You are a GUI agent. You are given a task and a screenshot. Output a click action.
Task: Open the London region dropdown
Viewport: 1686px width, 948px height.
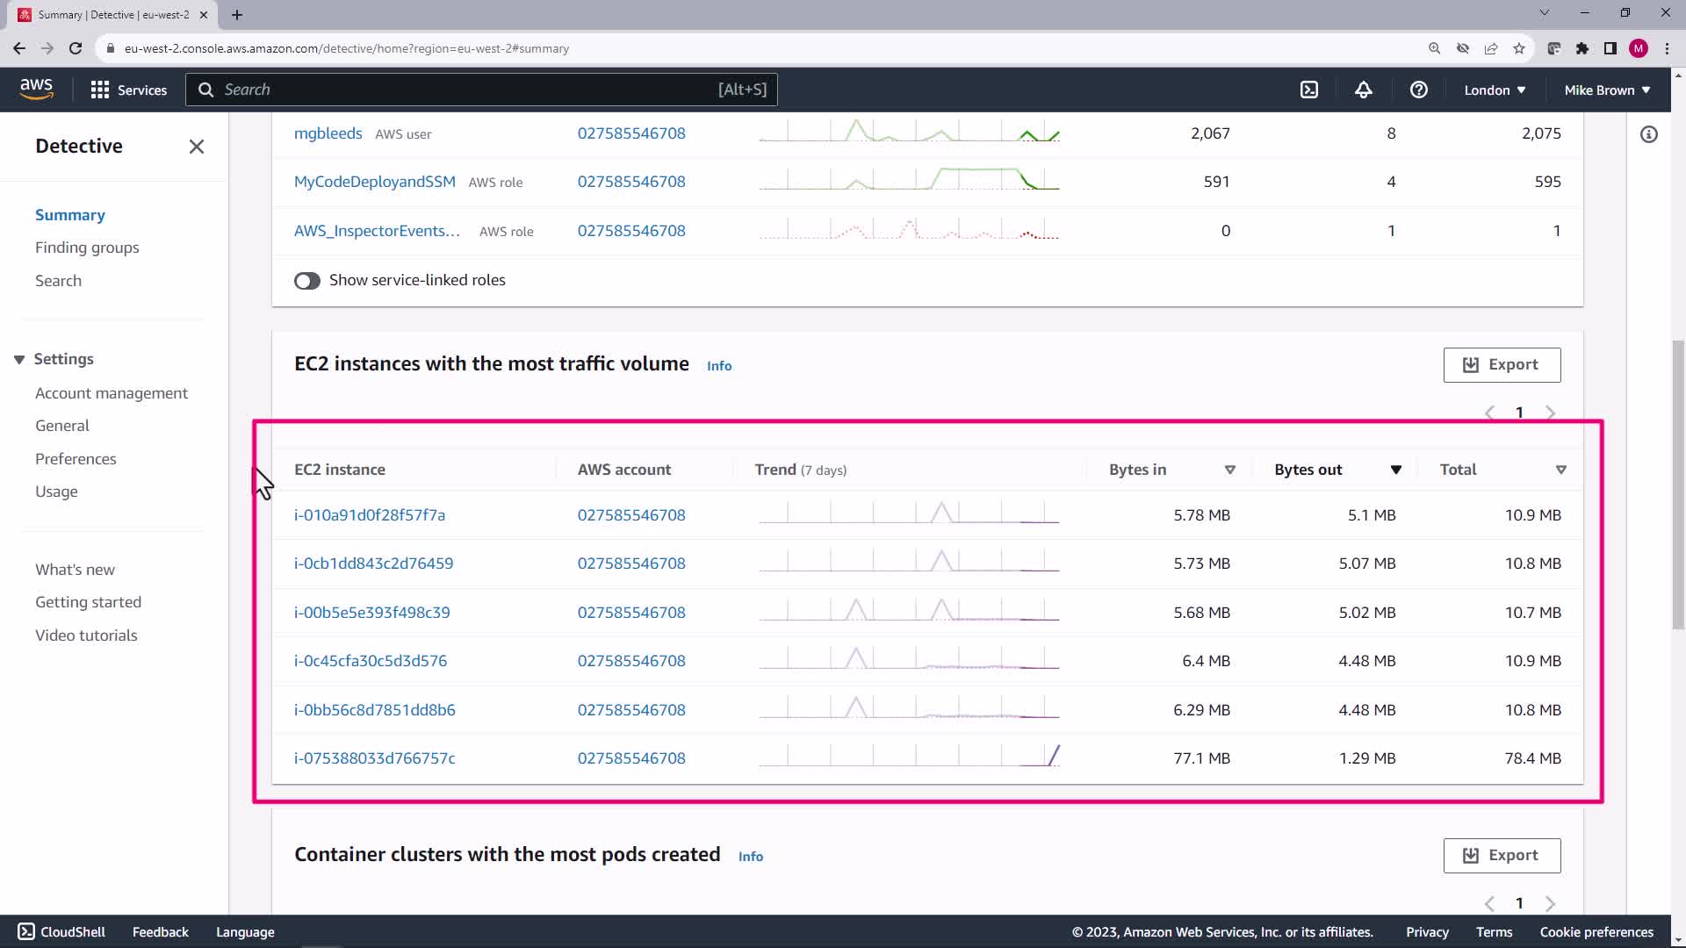[x=1494, y=90]
